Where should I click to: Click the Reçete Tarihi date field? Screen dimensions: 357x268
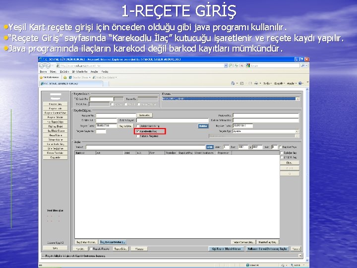[106, 126]
